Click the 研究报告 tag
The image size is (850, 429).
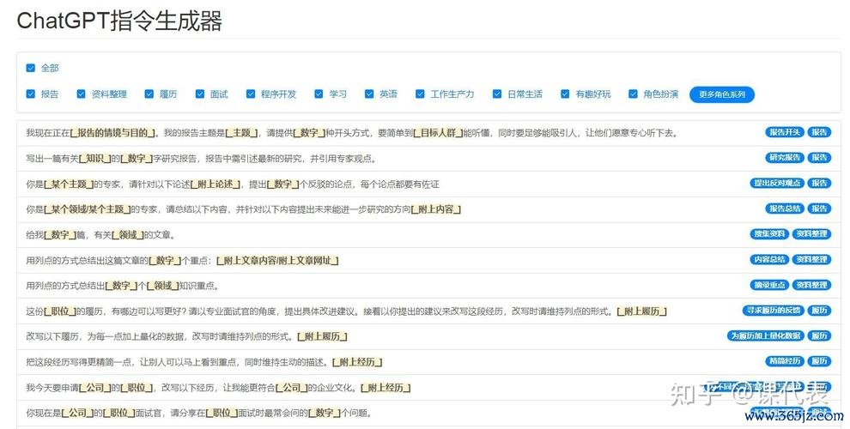(x=785, y=158)
